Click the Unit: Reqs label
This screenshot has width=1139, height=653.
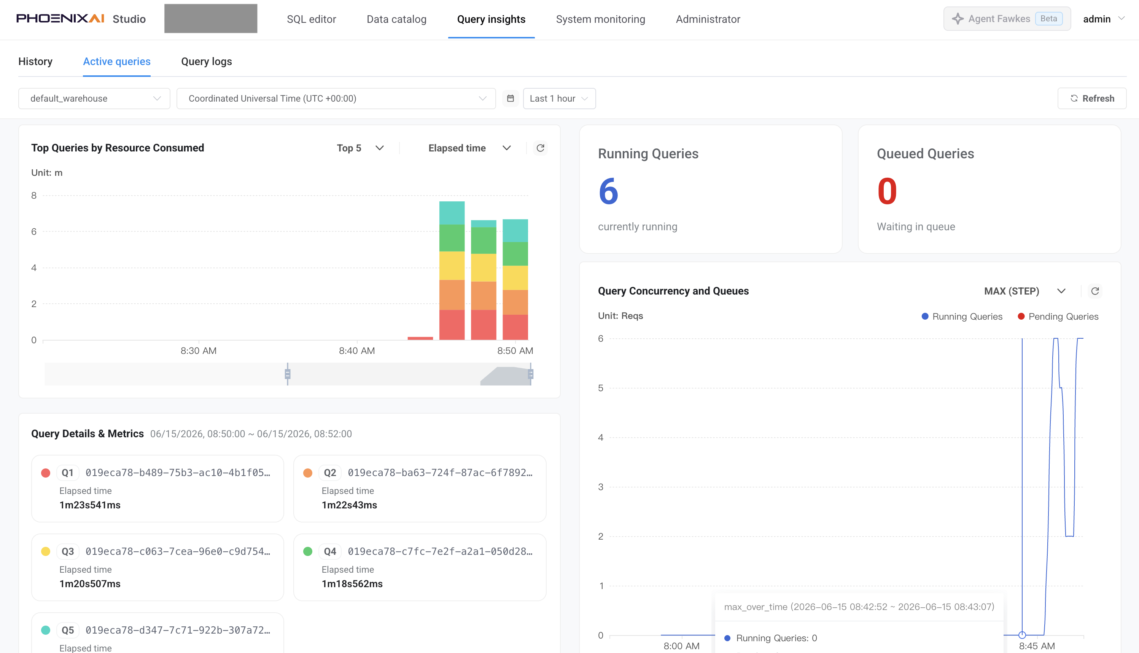click(620, 316)
